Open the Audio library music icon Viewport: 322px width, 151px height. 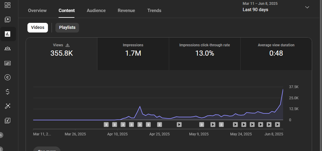8,120
